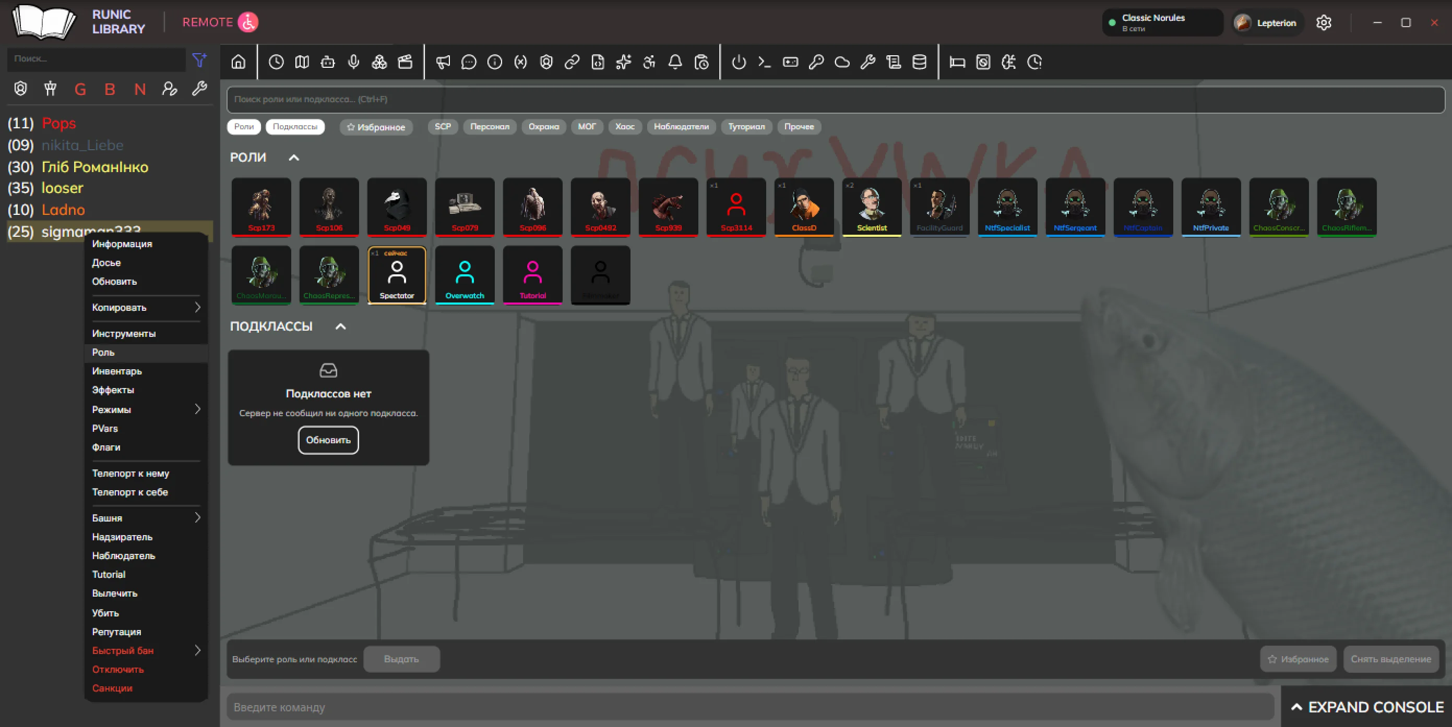Image resolution: width=1452 pixels, height=727 pixels.
Task: Expand the Башня submenu
Action: point(146,517)
